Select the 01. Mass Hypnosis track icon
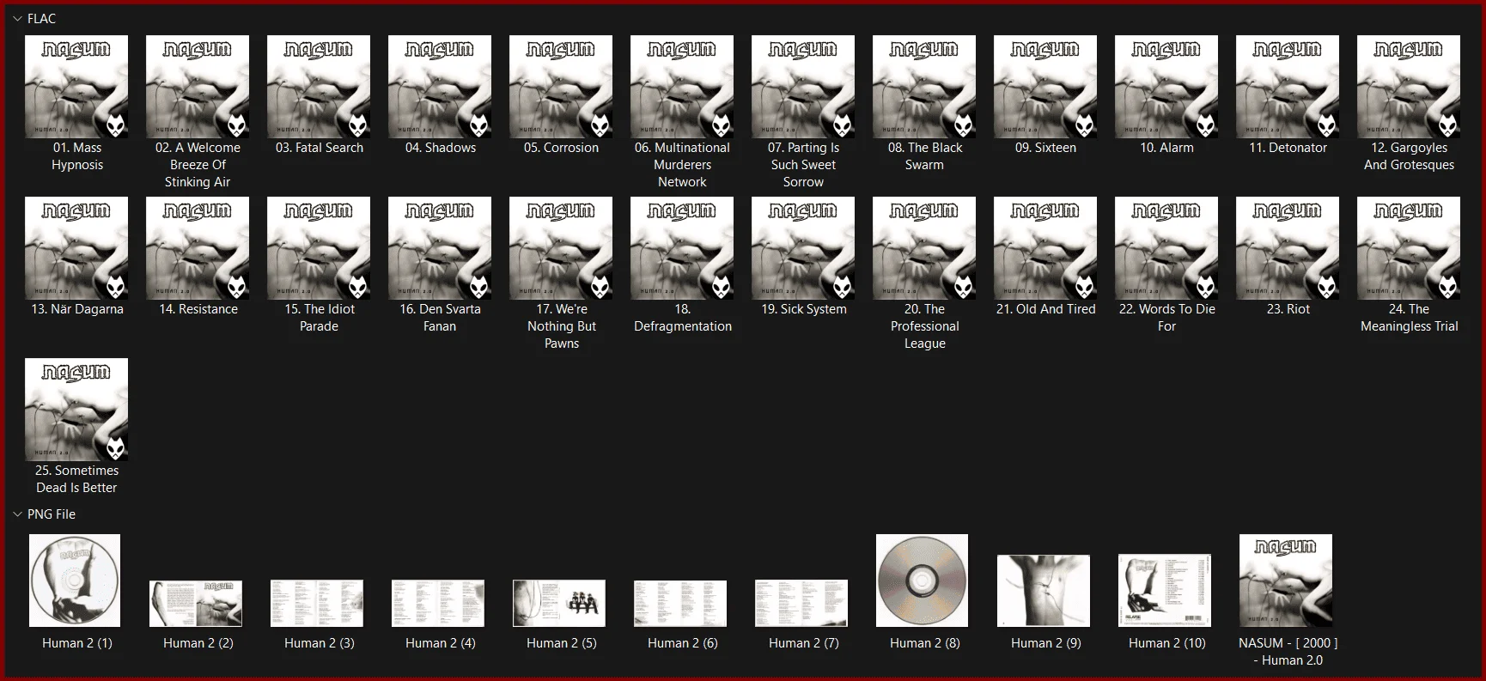 coord(76,87)
